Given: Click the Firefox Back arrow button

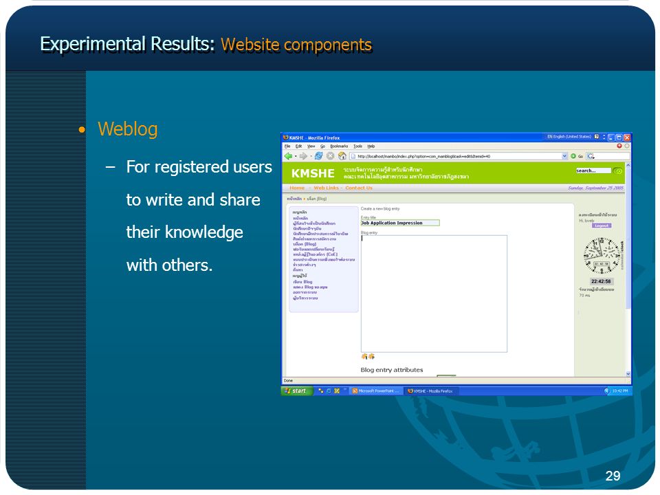Looking at the screenshot, I should [x=288, y=156].
